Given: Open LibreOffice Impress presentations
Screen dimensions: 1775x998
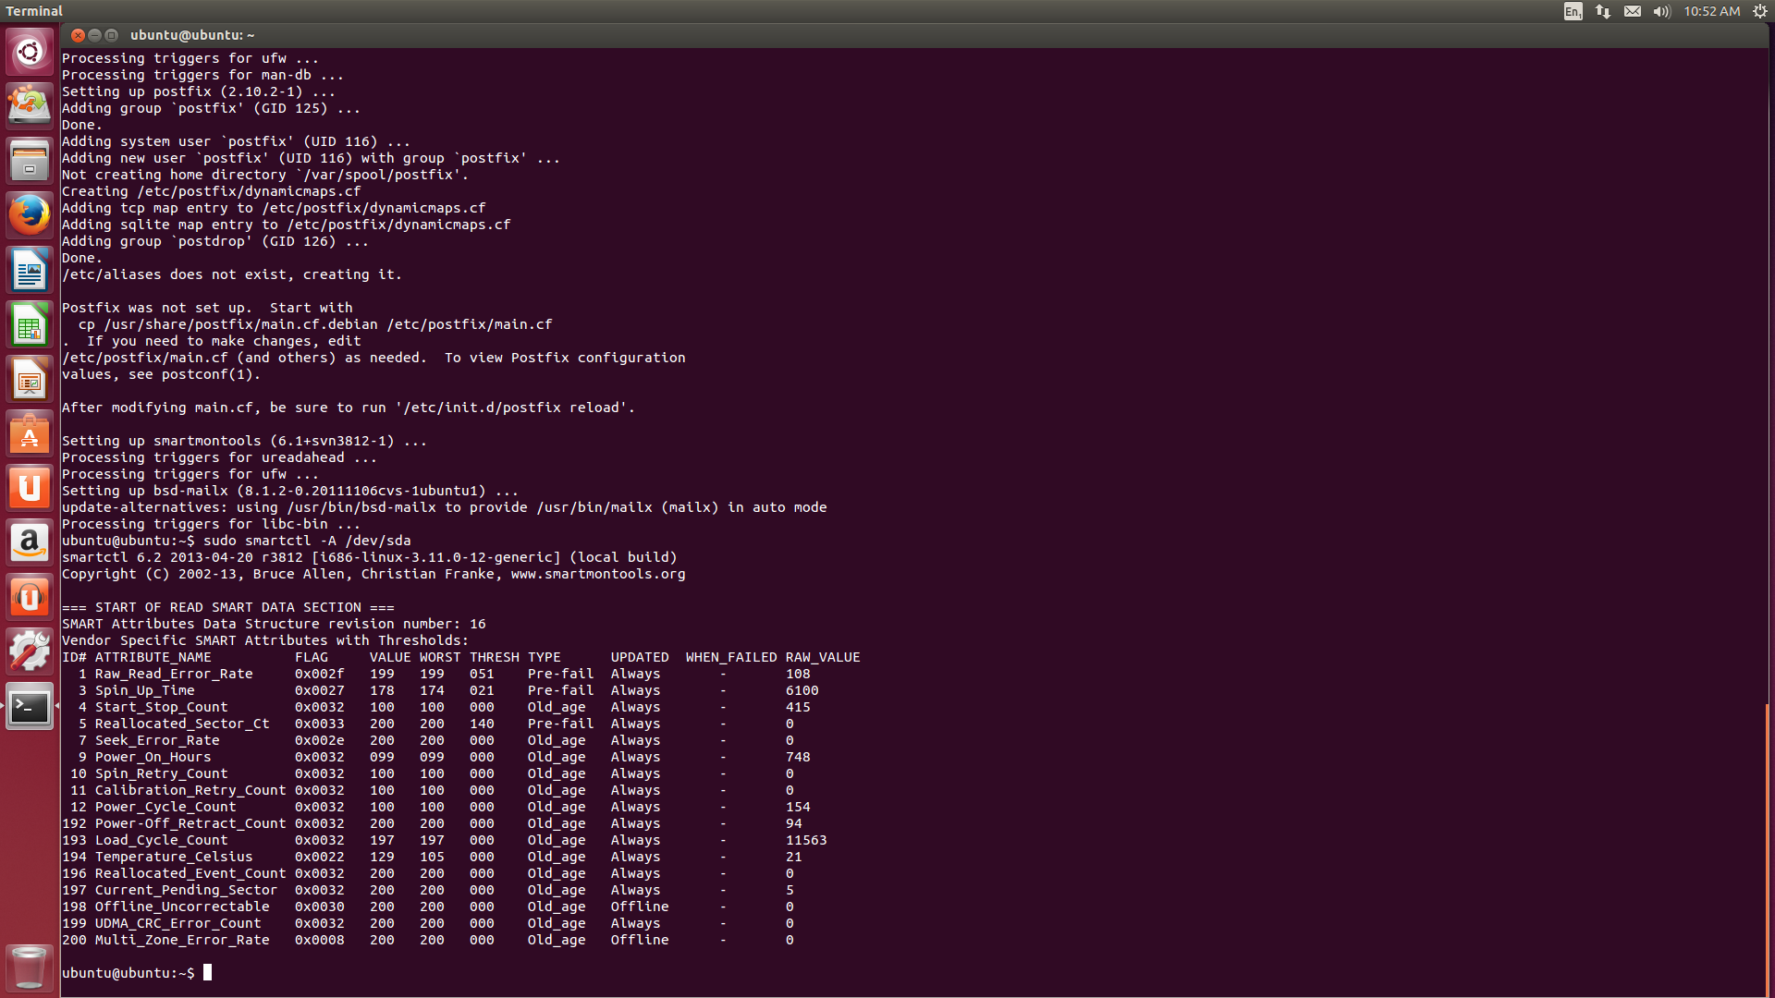Looking at the screenshot, I should coord(30,379).
